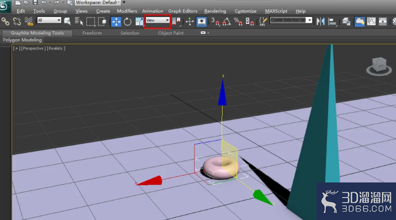Open the reference coordinate system View dropdown

(x=157, y=20)
